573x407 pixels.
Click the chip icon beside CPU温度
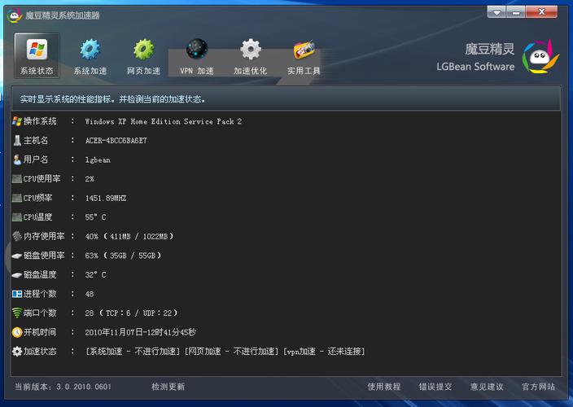[x=17, y=217]
